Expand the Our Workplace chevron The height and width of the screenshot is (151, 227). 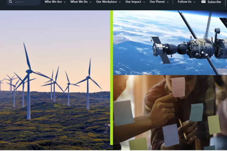pos(120,2)
